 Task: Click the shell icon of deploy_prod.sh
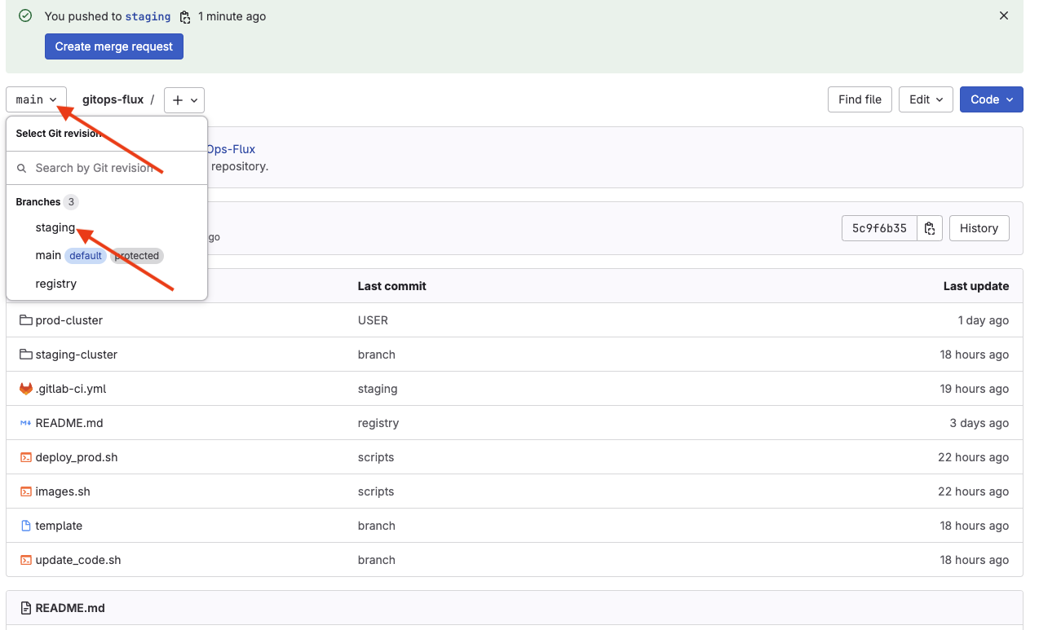tap(25, 457)
